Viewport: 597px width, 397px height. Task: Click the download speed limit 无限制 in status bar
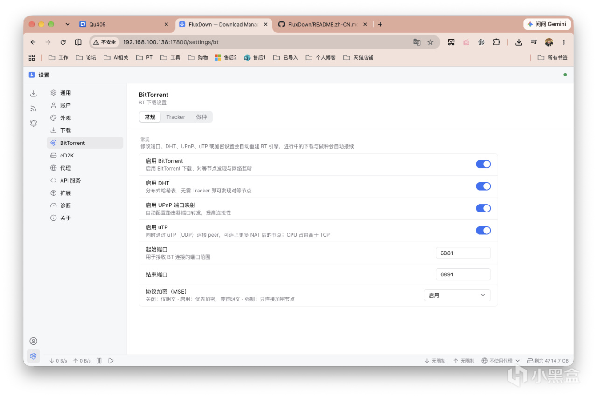tap(435, 361)
